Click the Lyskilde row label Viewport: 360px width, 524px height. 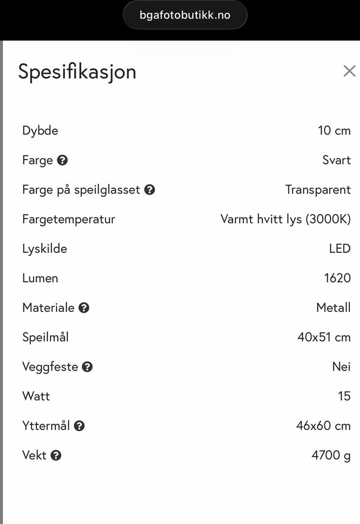click(x=45, y=248)
